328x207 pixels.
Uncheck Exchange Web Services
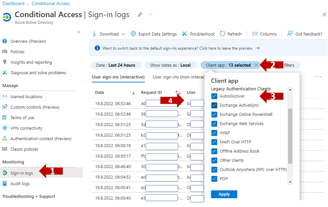pyautogui.click(x=214, y=124)
